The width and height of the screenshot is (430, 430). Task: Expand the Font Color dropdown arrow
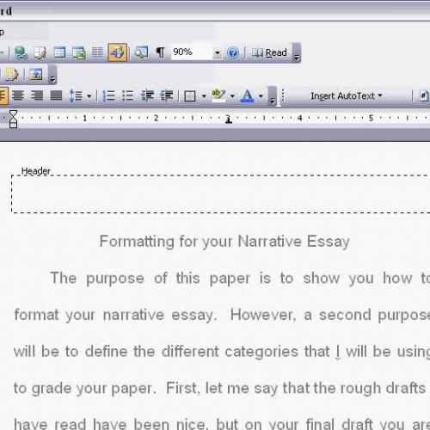[261, 96]
